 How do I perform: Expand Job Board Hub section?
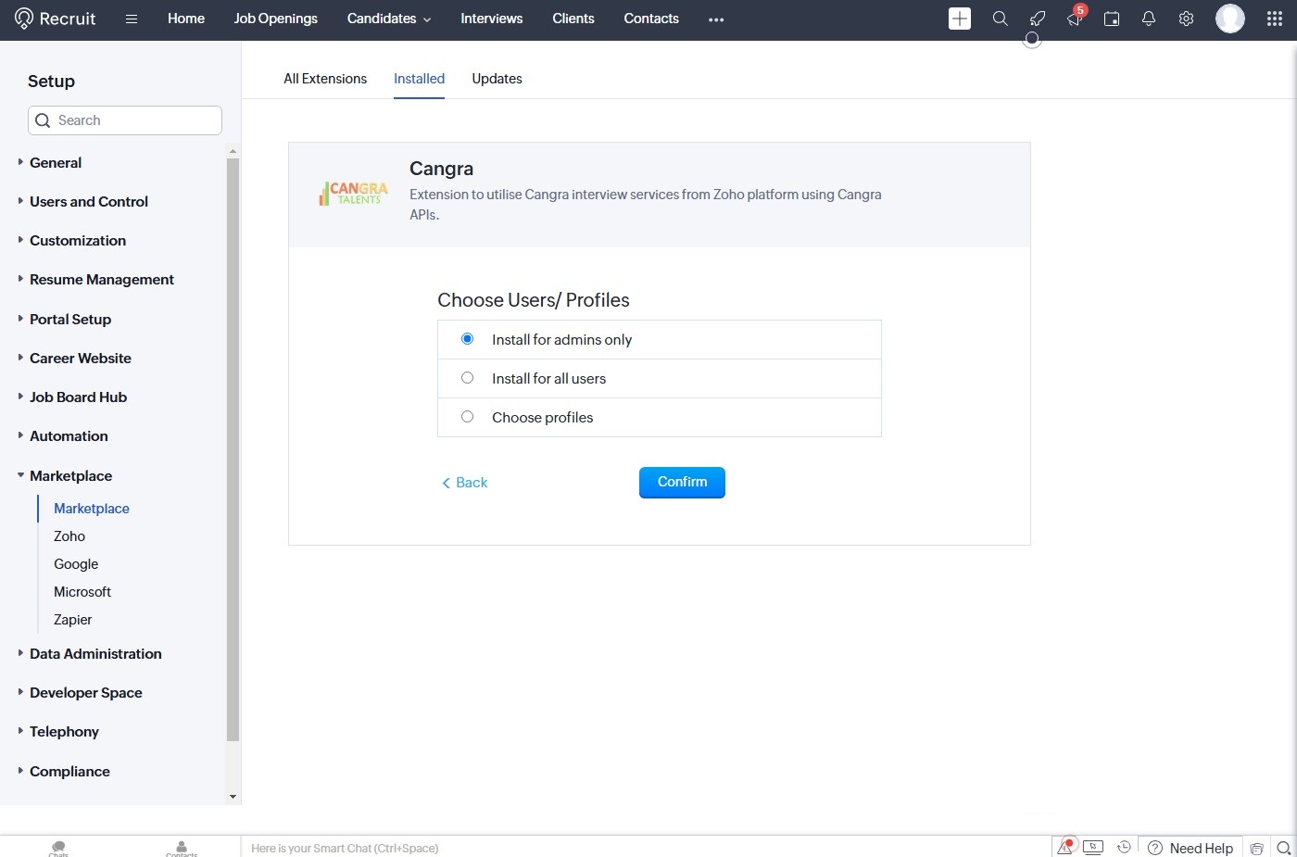[78, 397]
